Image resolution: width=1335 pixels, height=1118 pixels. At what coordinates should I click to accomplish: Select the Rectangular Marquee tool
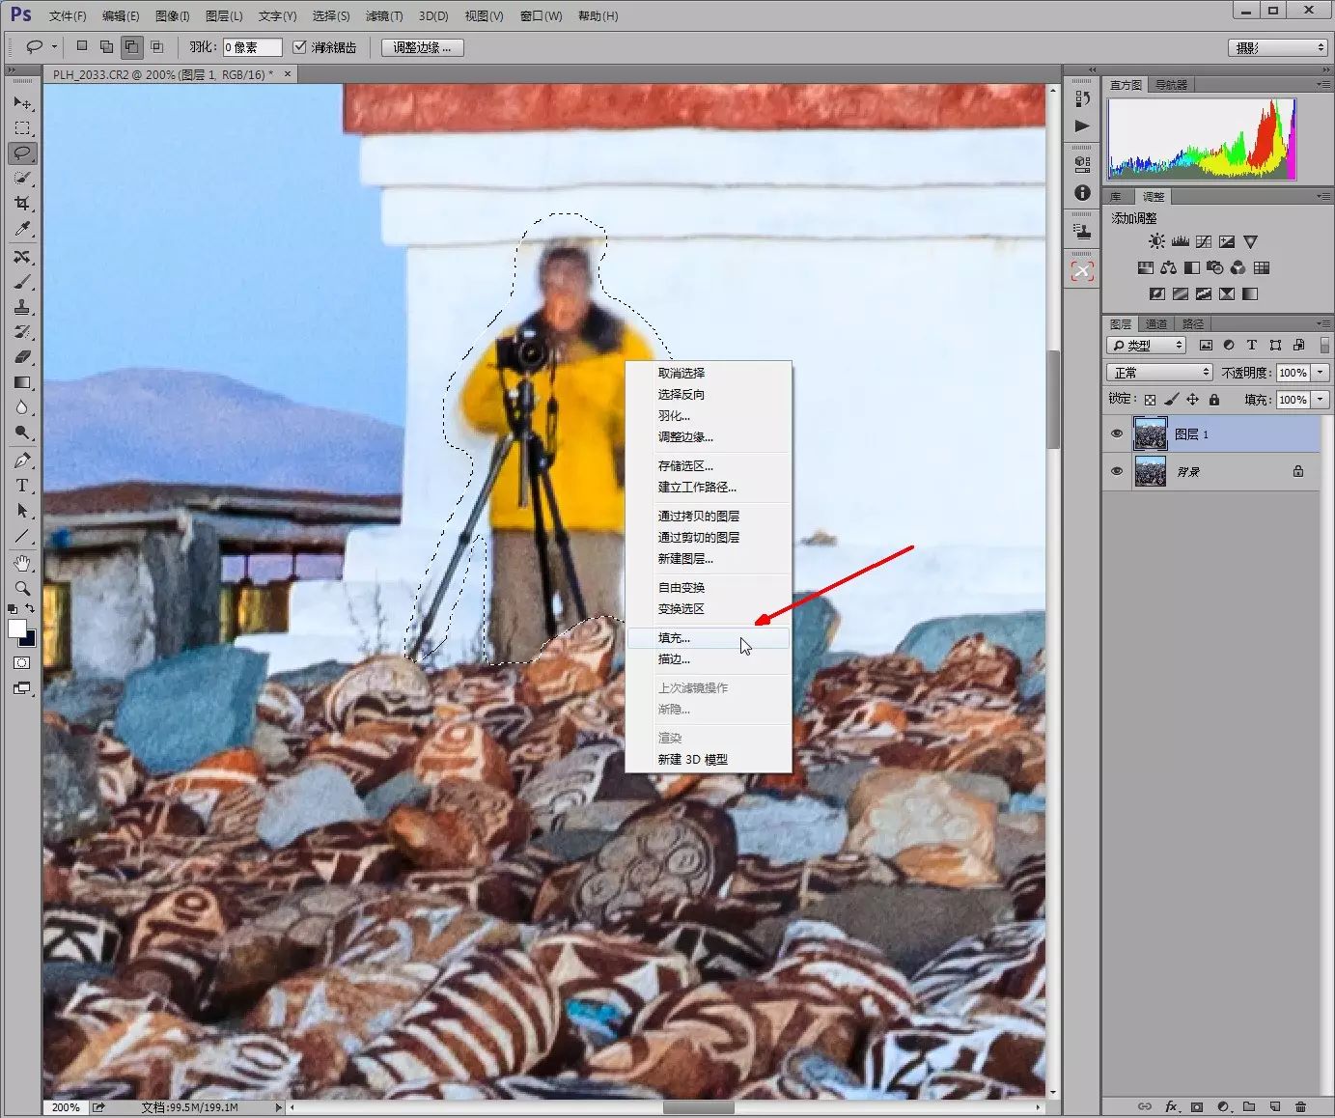[x=22, y=128]
